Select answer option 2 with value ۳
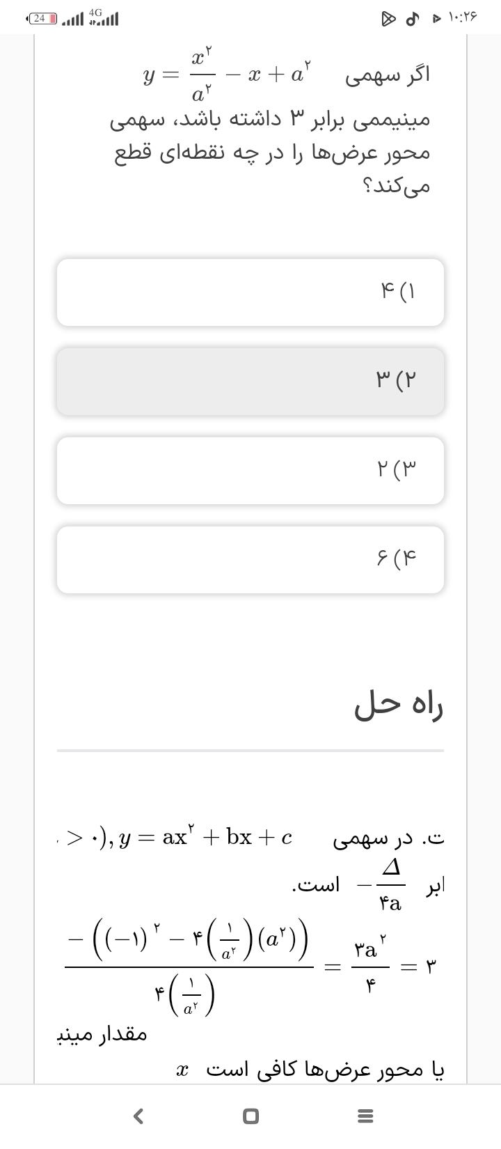 click(250, 382)
